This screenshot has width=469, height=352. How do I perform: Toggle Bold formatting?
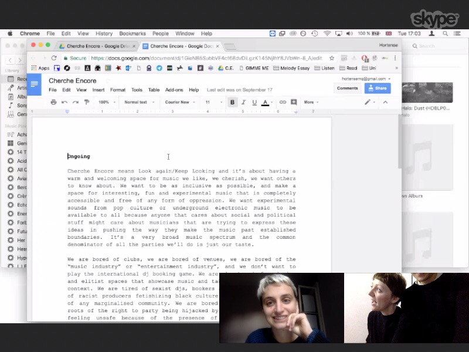[232, 102]
